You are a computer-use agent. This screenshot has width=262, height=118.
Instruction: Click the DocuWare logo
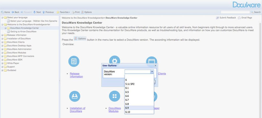[x=247, y=5]
